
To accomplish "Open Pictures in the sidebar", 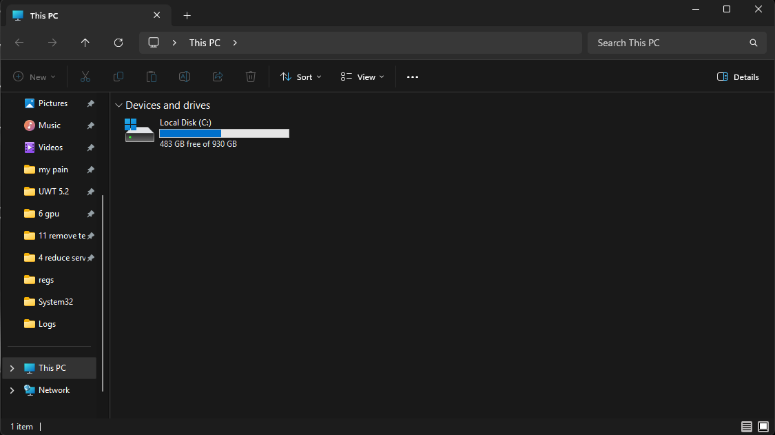I will point(53,103).
